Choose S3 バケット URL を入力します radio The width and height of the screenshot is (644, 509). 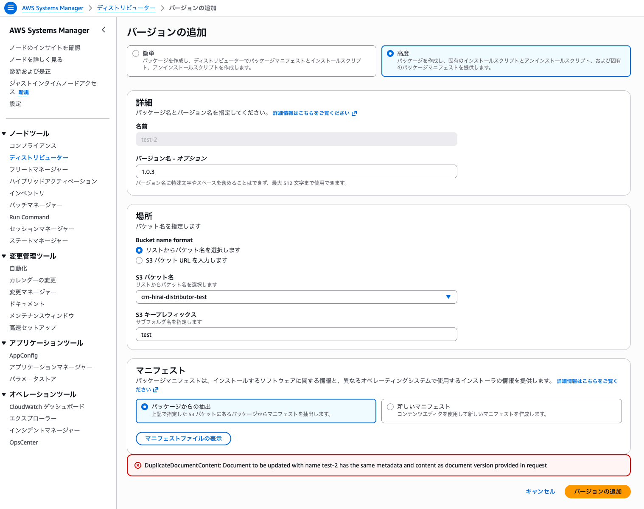coord(139,260)
